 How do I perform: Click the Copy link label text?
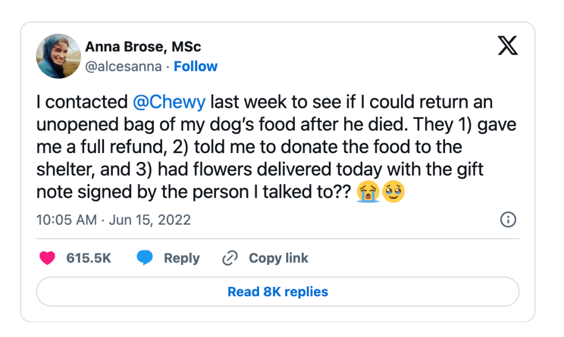[x=278, y=258]
